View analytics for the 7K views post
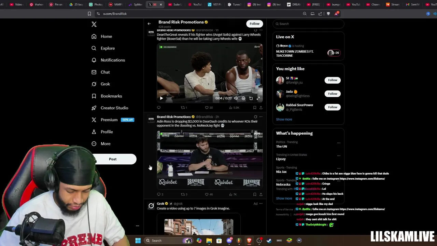The height and width of the screenshot is (246, 437). pyautogui.click(x=233, y=194)
